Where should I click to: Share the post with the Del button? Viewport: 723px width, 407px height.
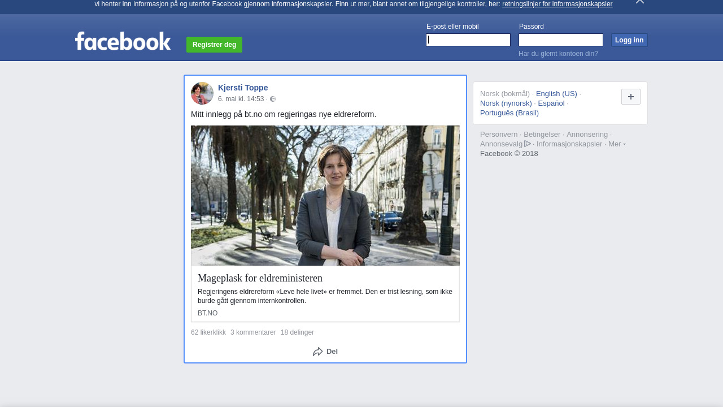[x=325, y=352]
